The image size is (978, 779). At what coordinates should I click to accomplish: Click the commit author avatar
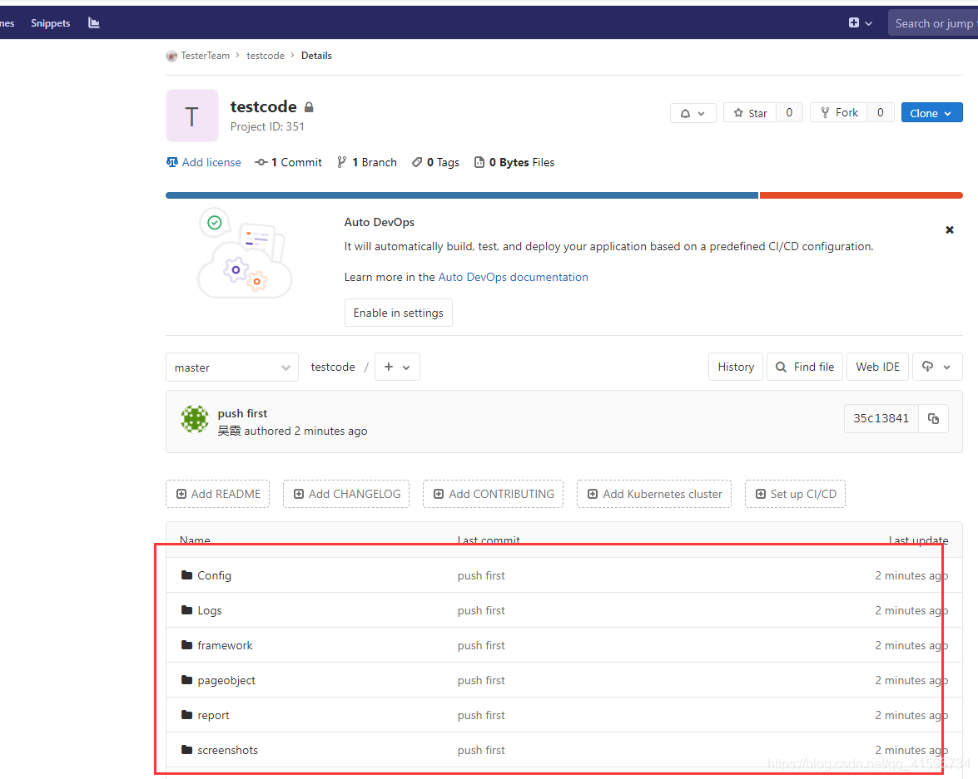195,419
